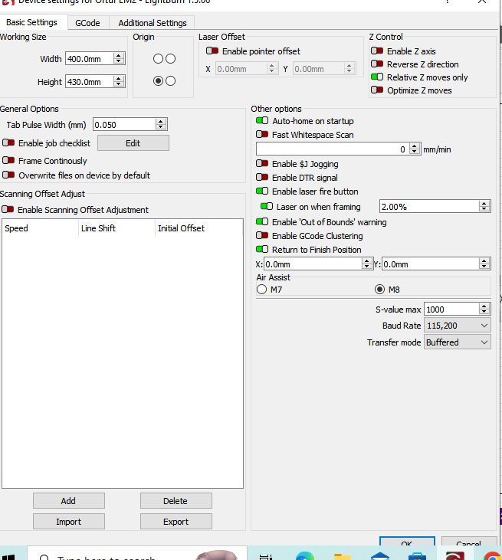Click the Windows Start button
Screen dimensions: 502x560
point(9,556)
